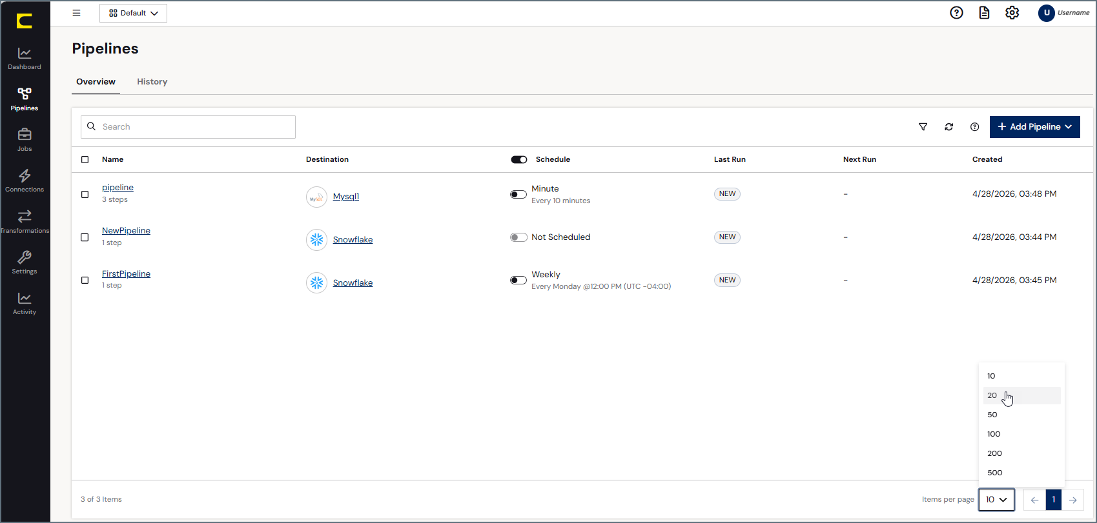Toggle the Not Scheduled switch for NewPipeline
The width and height of the screenshot is (1097, 523).
click(518, 237)
